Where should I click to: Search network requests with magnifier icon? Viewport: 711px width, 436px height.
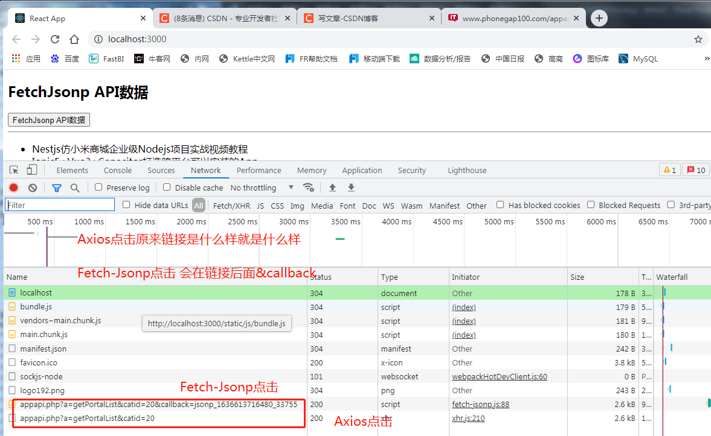tap(74, 188)
